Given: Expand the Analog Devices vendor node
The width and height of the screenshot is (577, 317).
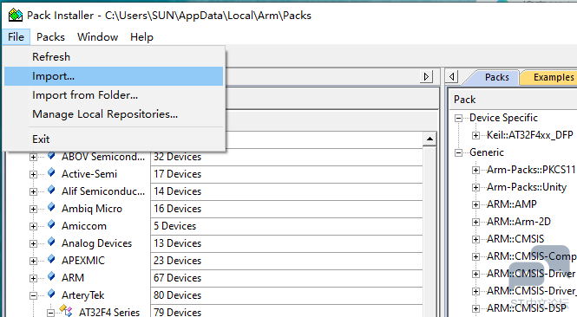Looking at the screenshot, I should (x=33, y=243).
